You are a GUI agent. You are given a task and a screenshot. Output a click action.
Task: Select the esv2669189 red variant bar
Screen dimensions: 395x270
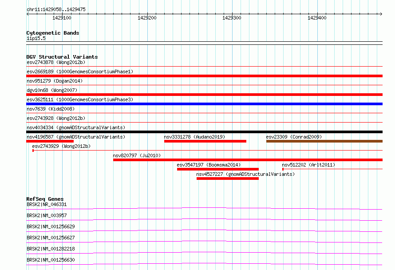(204, 76)
